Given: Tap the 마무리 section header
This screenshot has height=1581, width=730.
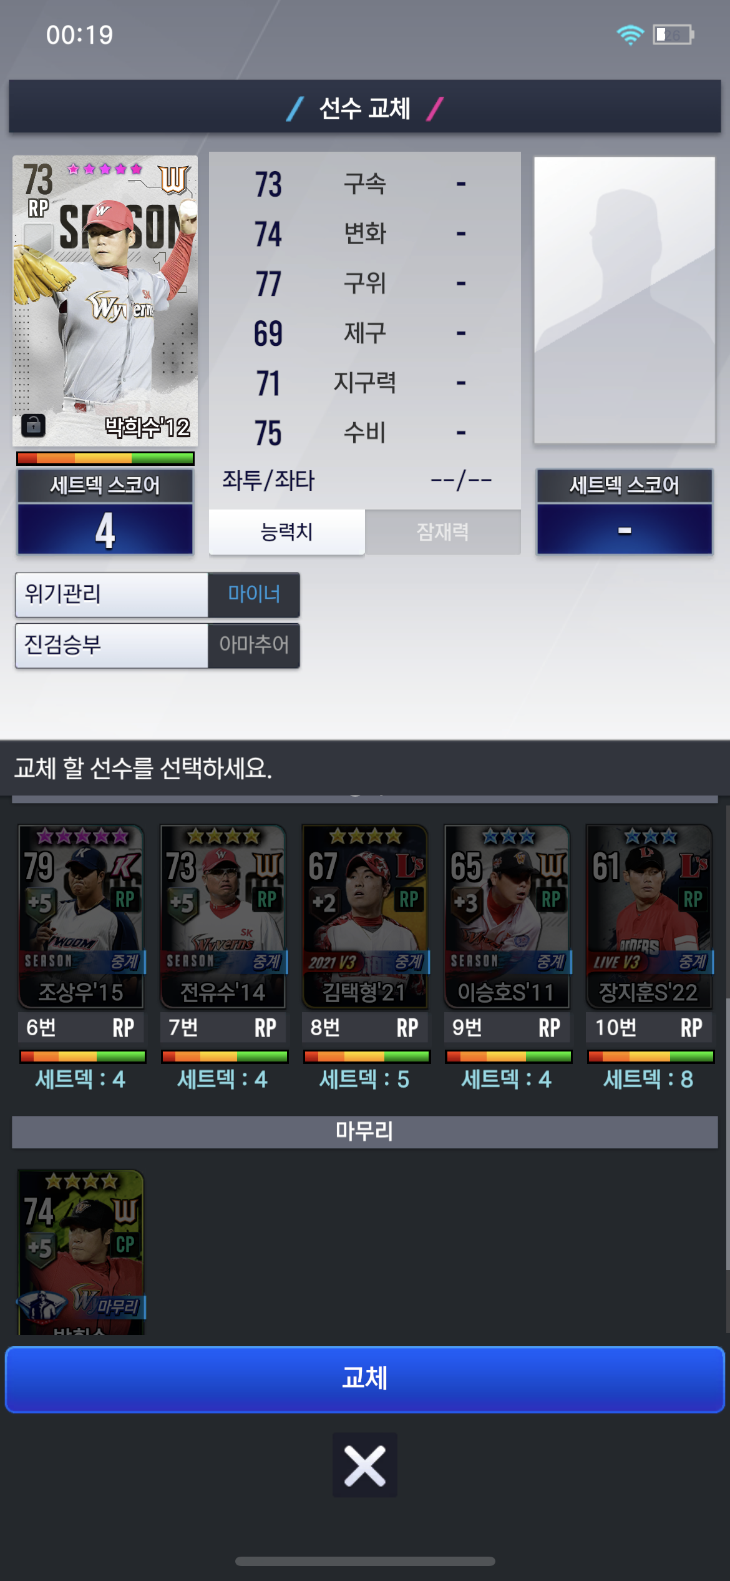Looking at the screenshot, I should click(365, 1131).
